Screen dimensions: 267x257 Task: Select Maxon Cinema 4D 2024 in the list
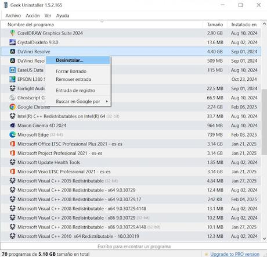pos(42,126)
